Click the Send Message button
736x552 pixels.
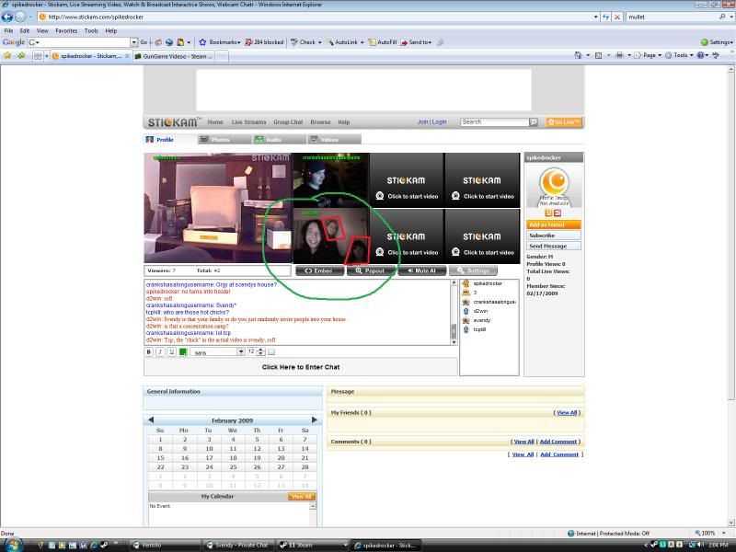(x=553, y=246)
